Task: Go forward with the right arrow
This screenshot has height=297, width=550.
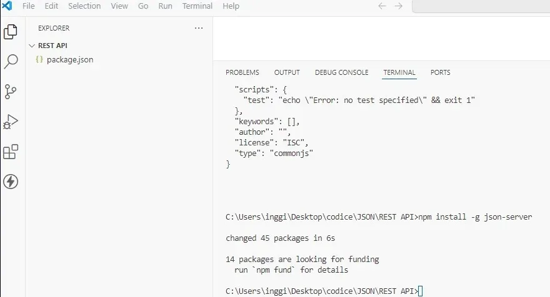Action: (x=399, y=6)
